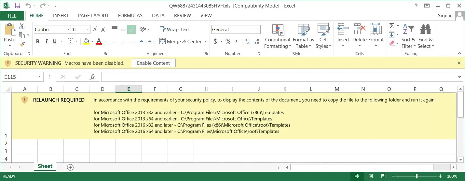Expand the Calibri font name dropdown
This screenshot has height=181, width=465.
point(68,29)
